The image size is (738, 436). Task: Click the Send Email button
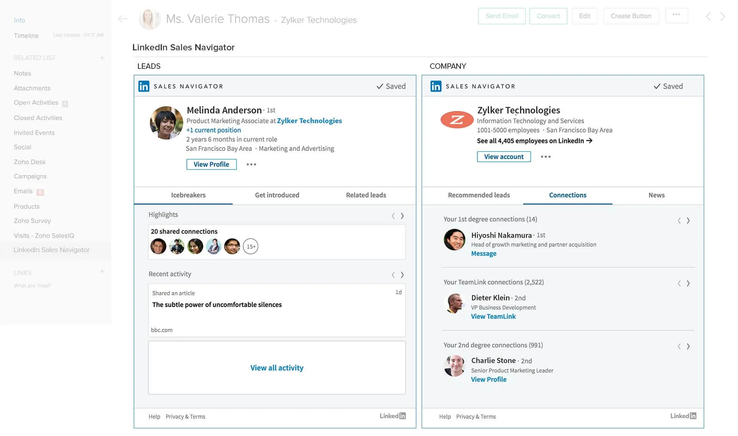click(502, 16)
